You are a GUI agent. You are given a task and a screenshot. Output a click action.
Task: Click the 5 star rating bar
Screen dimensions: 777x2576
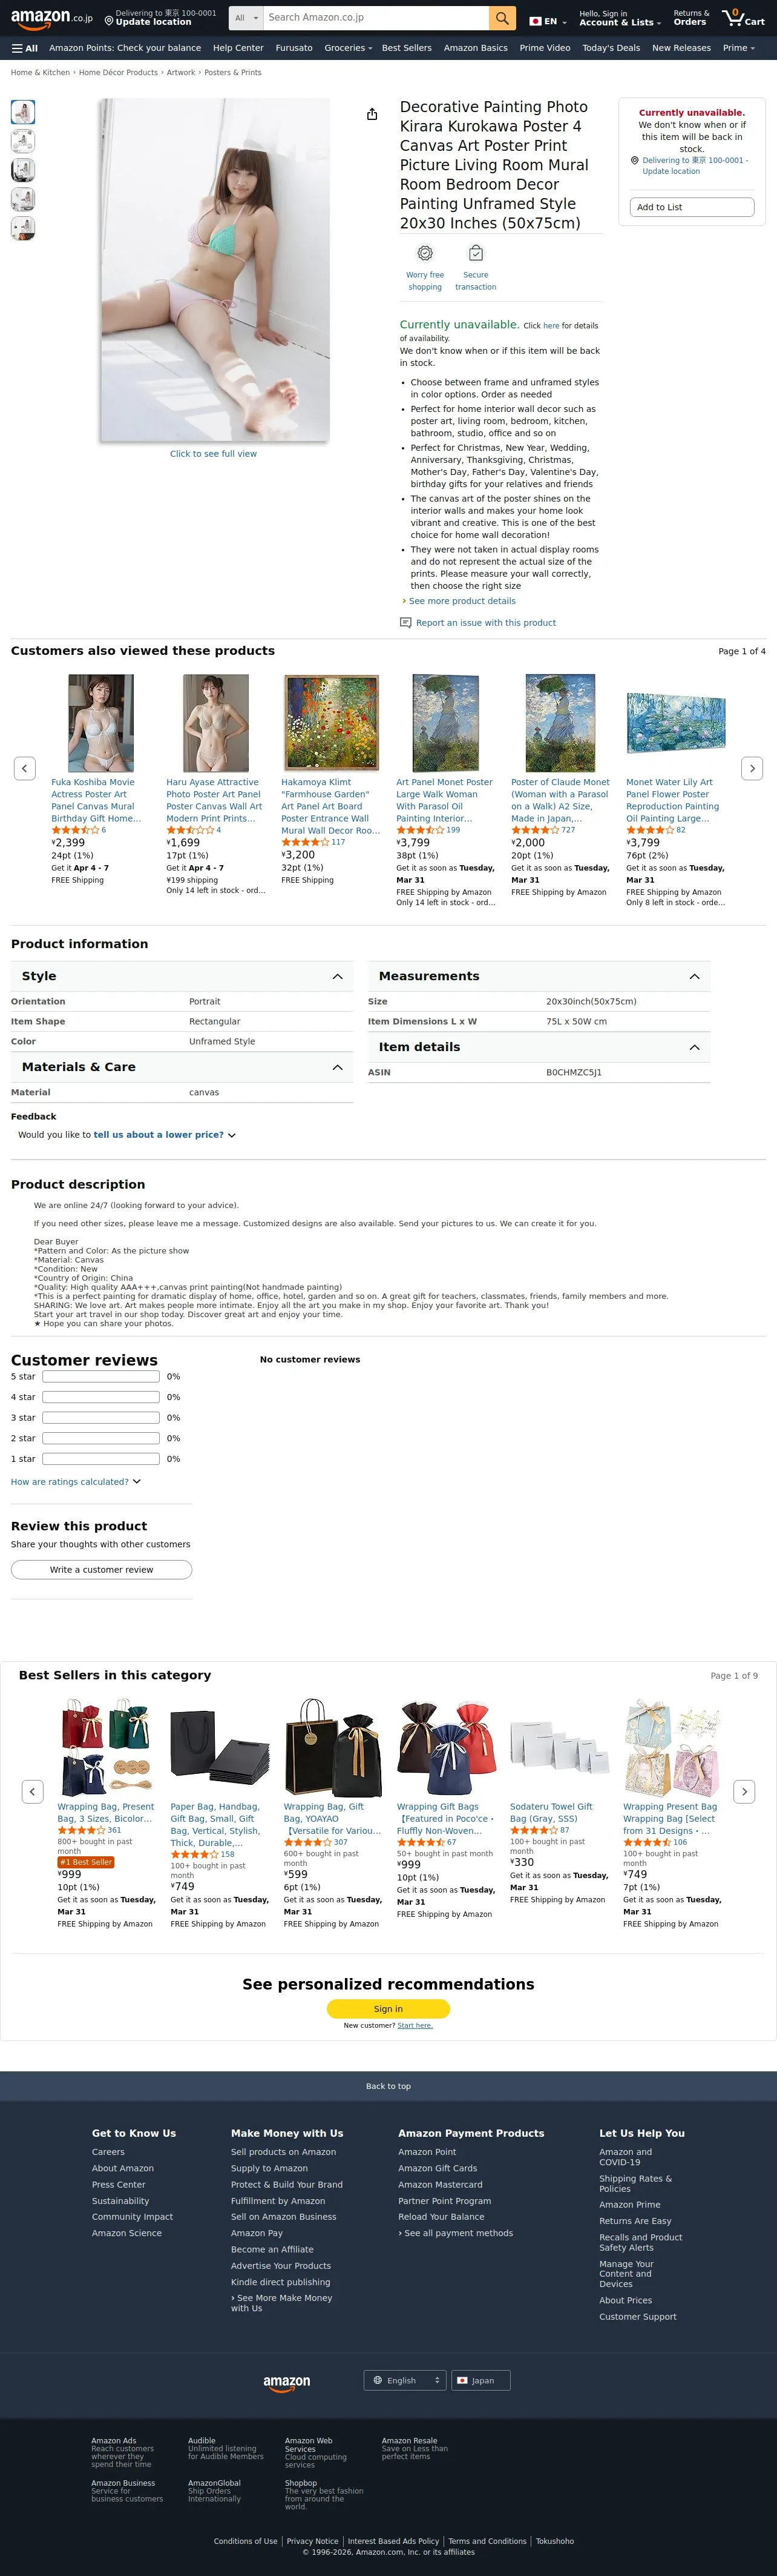click(101, 1377)
